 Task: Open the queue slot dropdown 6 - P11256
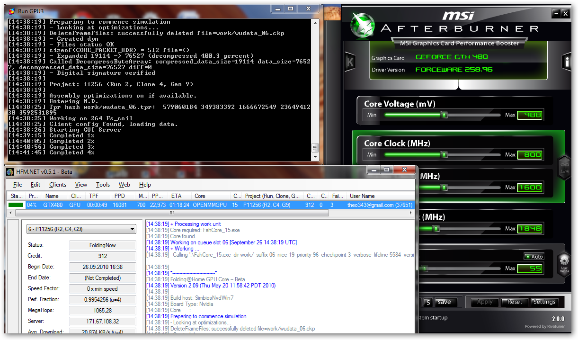81,229
